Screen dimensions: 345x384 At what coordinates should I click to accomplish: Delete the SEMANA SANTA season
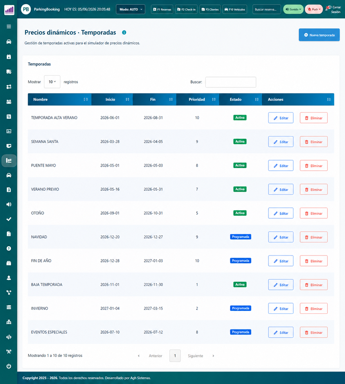pyautogui.click(x=314, y=142)
